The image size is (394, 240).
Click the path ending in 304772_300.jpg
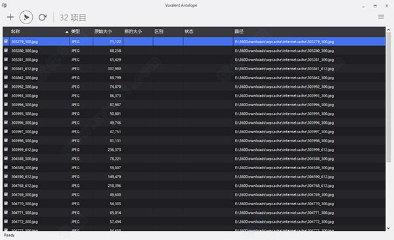click(x=284, y=222)
